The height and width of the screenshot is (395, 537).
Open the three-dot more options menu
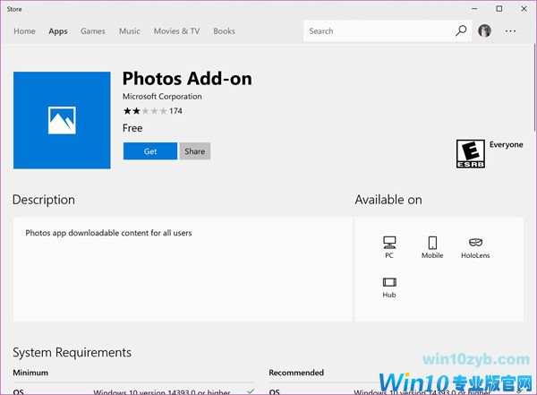[511, 31]
